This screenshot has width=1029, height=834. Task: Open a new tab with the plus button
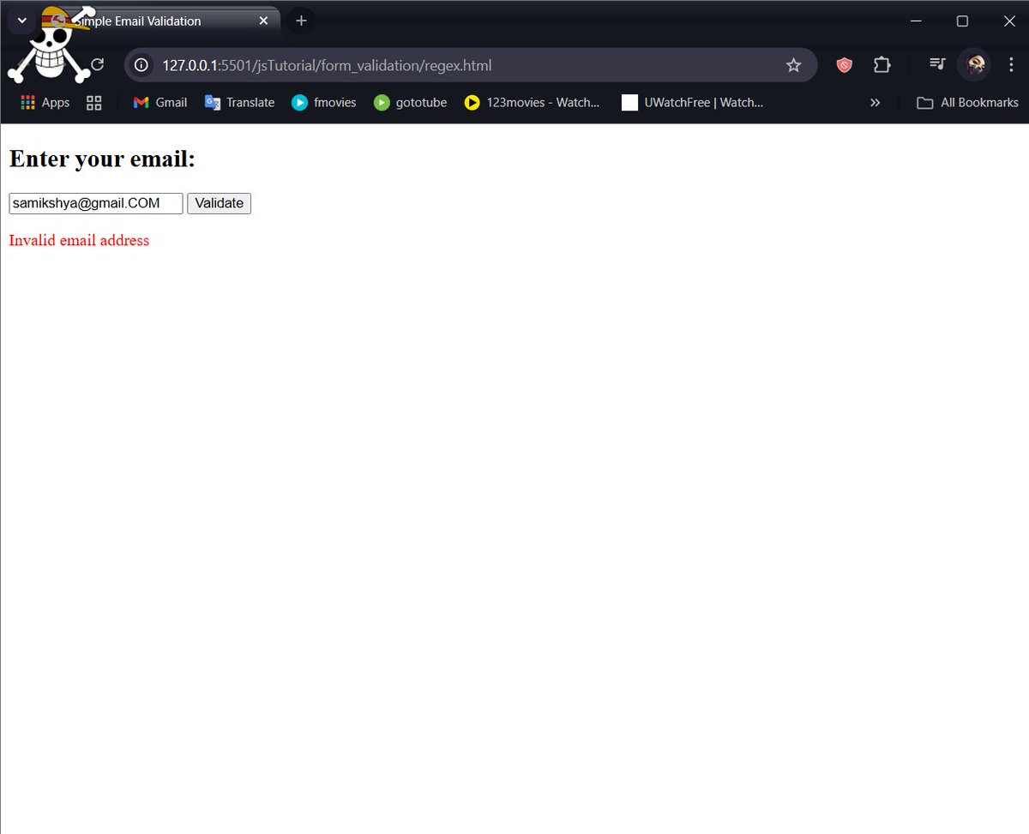pyautogui.click(x=301, y=21)
